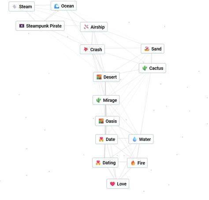Click the flame icon on Fire
This screenshot has width=209, height=200.
(x=133, y=163)
